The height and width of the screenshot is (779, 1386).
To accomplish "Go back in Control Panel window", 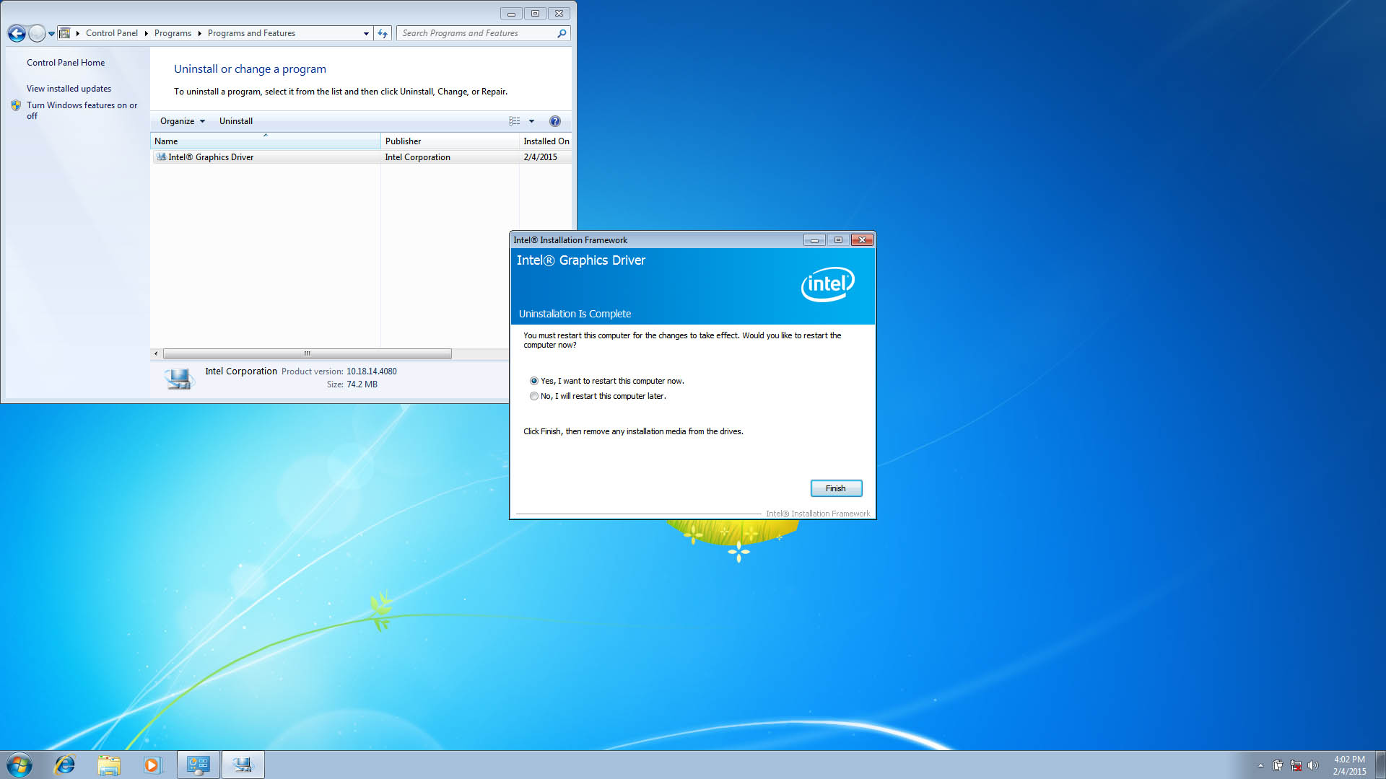I will click(x=17, y=33).
